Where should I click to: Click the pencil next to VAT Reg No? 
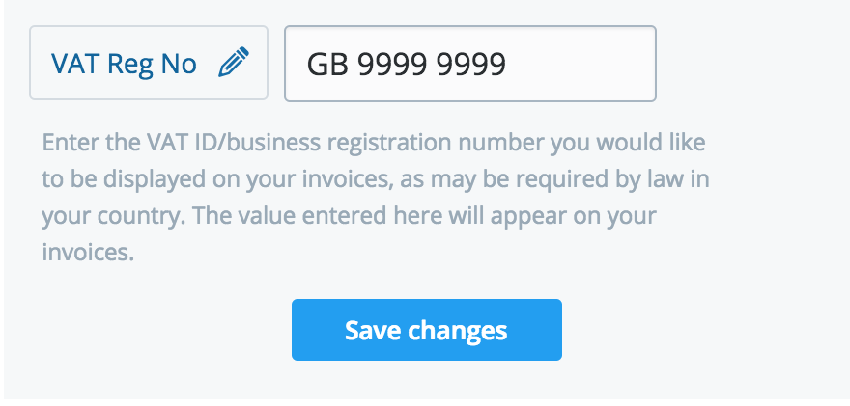click(x=234, y=64)
